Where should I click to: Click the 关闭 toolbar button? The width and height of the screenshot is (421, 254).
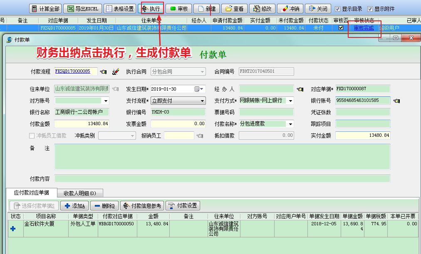coord(318,9)
